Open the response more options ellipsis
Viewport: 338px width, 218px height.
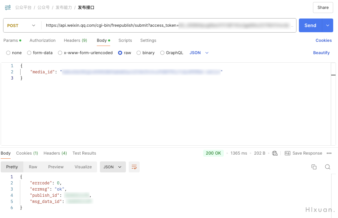[x=329, y=153]
